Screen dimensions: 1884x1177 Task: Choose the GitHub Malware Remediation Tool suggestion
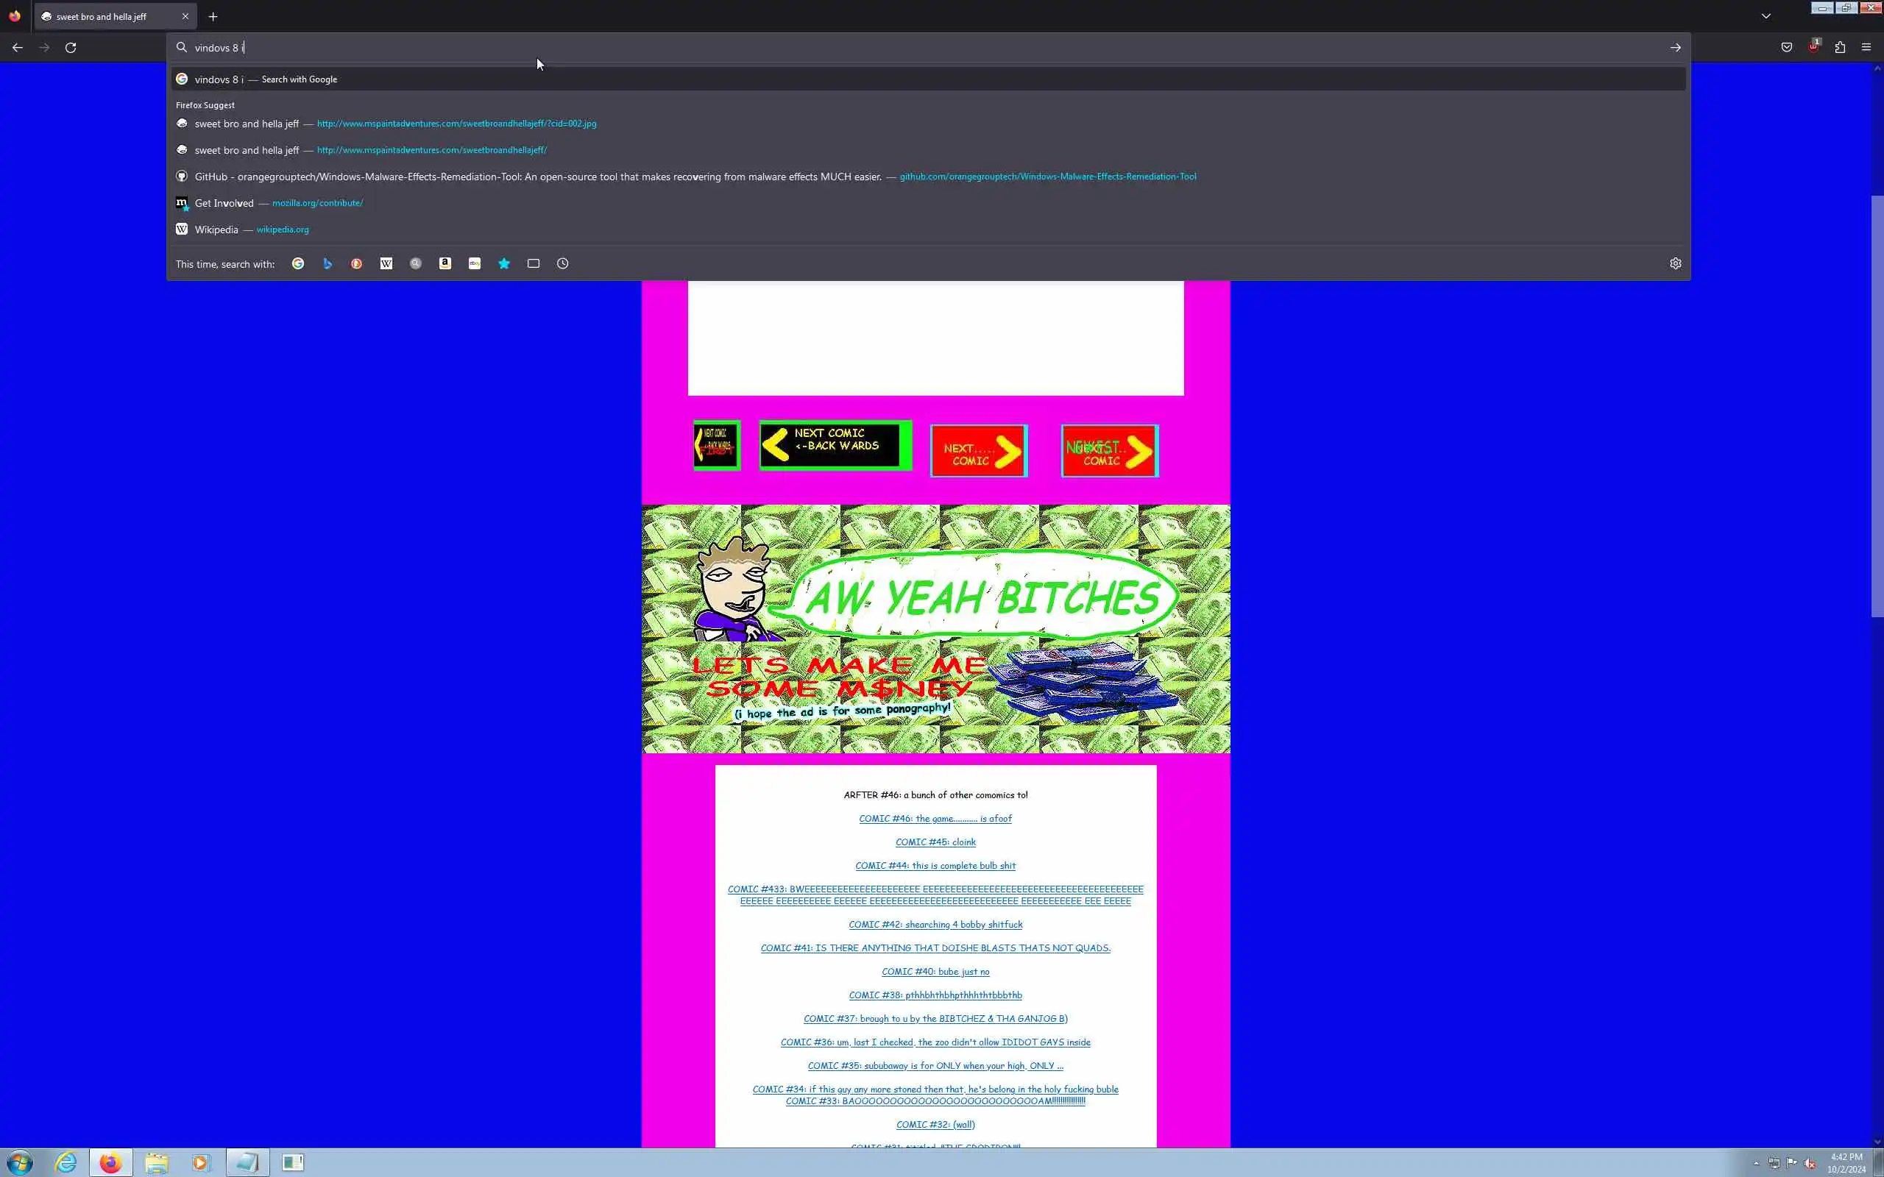[537, 177]
